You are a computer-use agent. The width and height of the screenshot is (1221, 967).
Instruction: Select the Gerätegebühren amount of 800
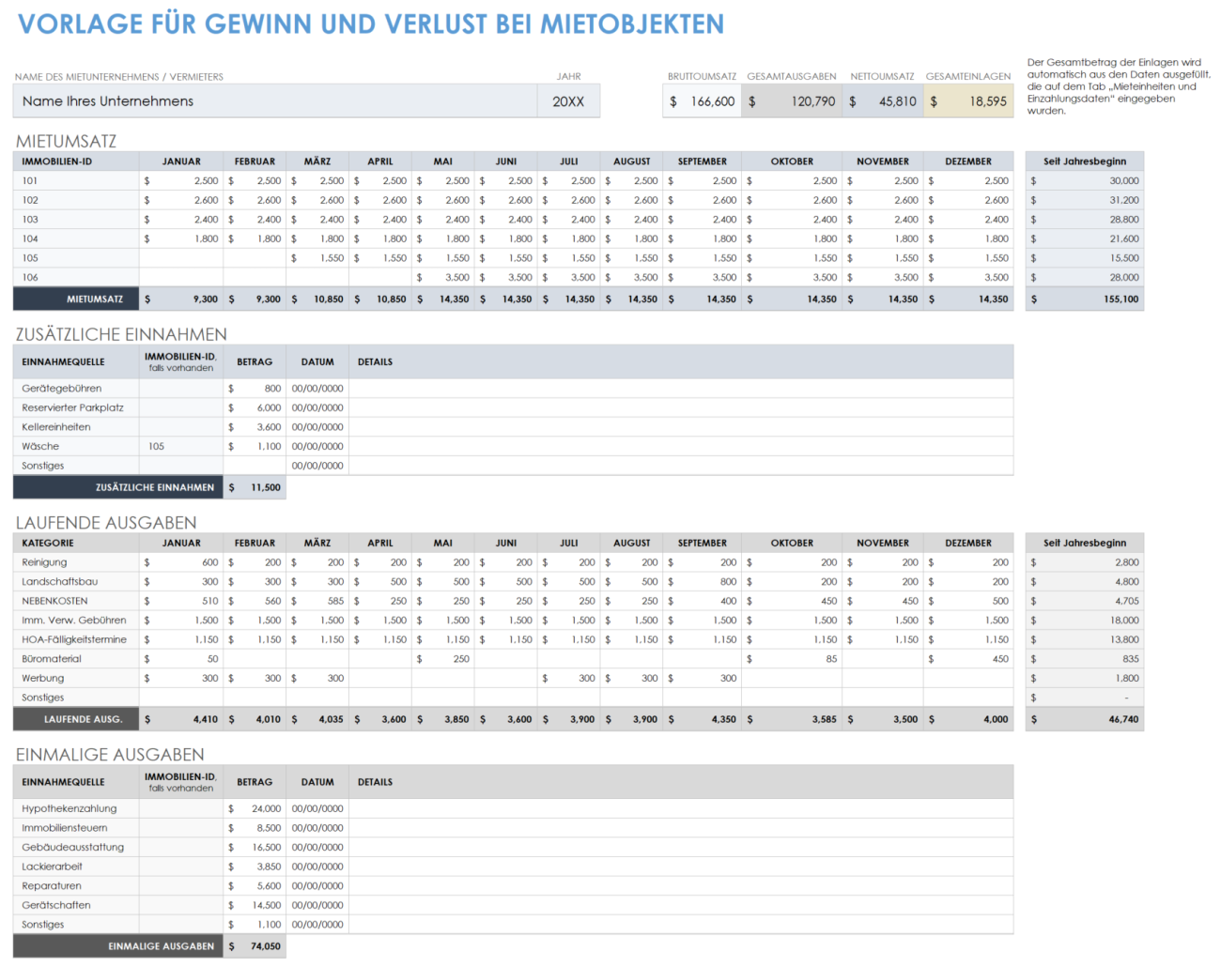pos(254,388)
